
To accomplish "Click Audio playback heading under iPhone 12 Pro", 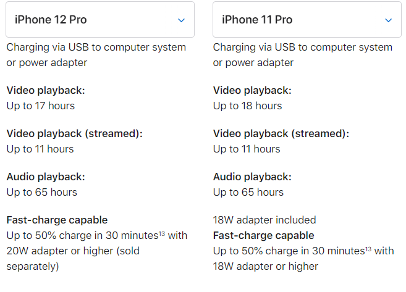I will pos(46,177).
